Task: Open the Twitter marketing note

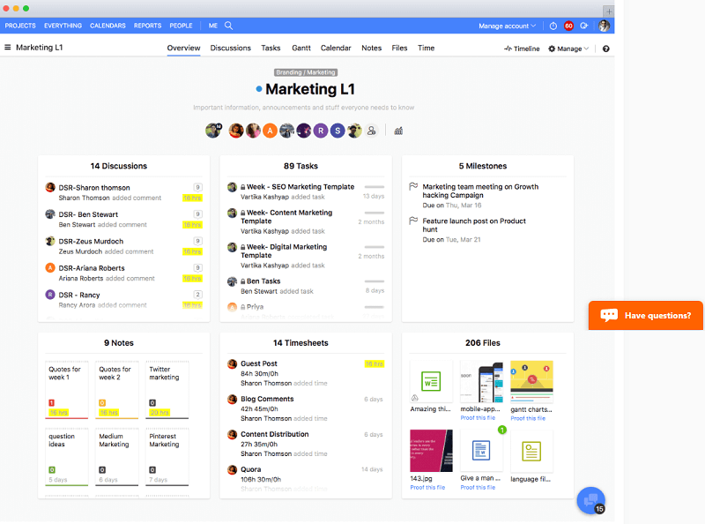Action: [167, 389]
